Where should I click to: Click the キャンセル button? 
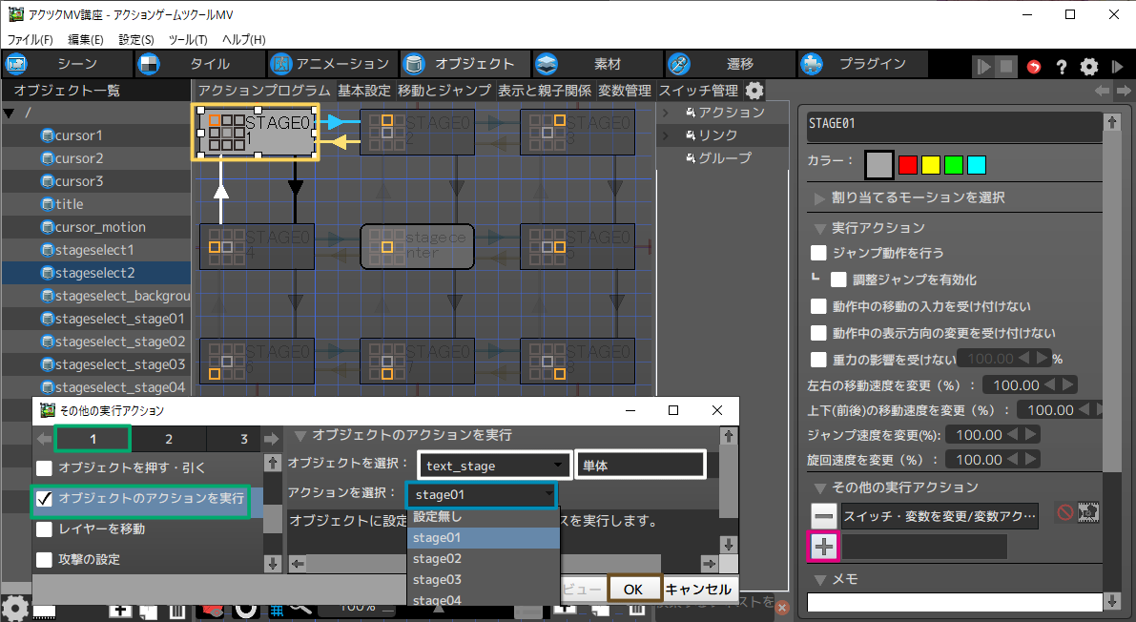pos(698,590)
